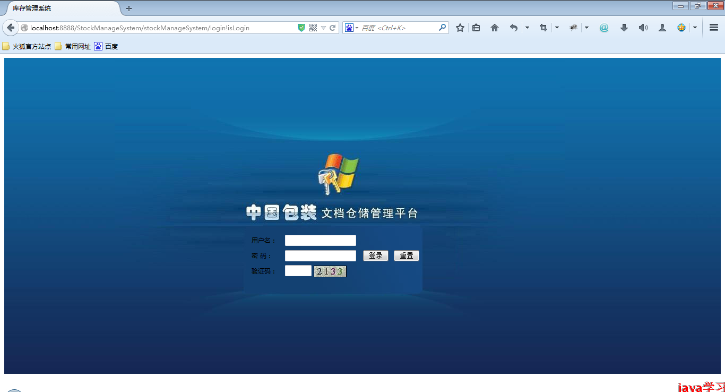
Task: Open the @ mail icon
Action: pyautogui.click(x=604, y=28)
